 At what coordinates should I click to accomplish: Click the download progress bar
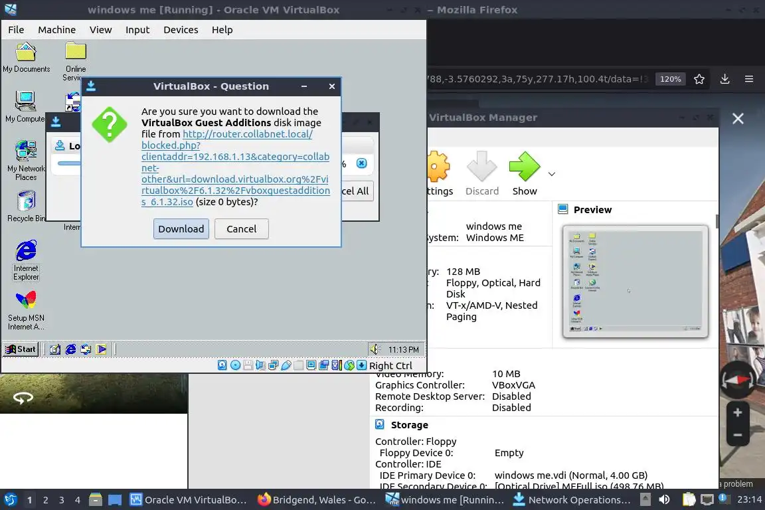tap(69, 163)
